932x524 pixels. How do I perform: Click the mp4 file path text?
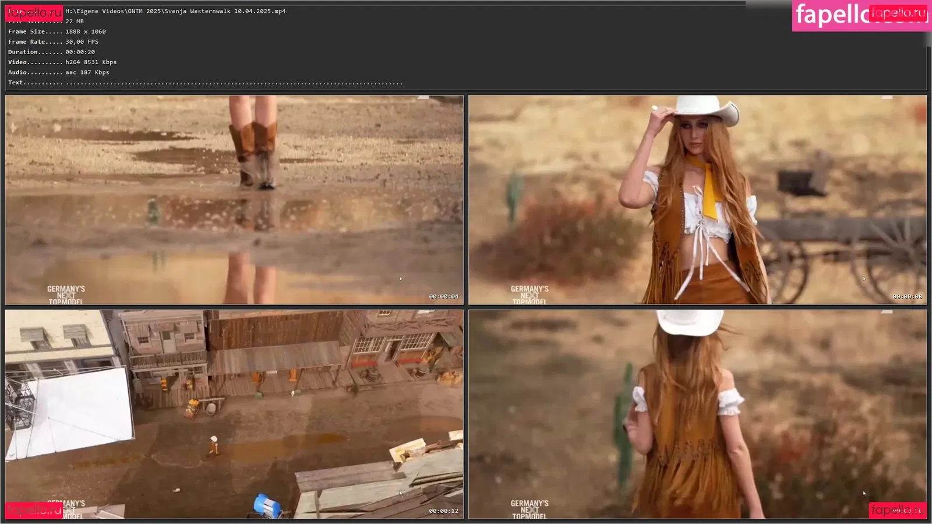[175, 11]
